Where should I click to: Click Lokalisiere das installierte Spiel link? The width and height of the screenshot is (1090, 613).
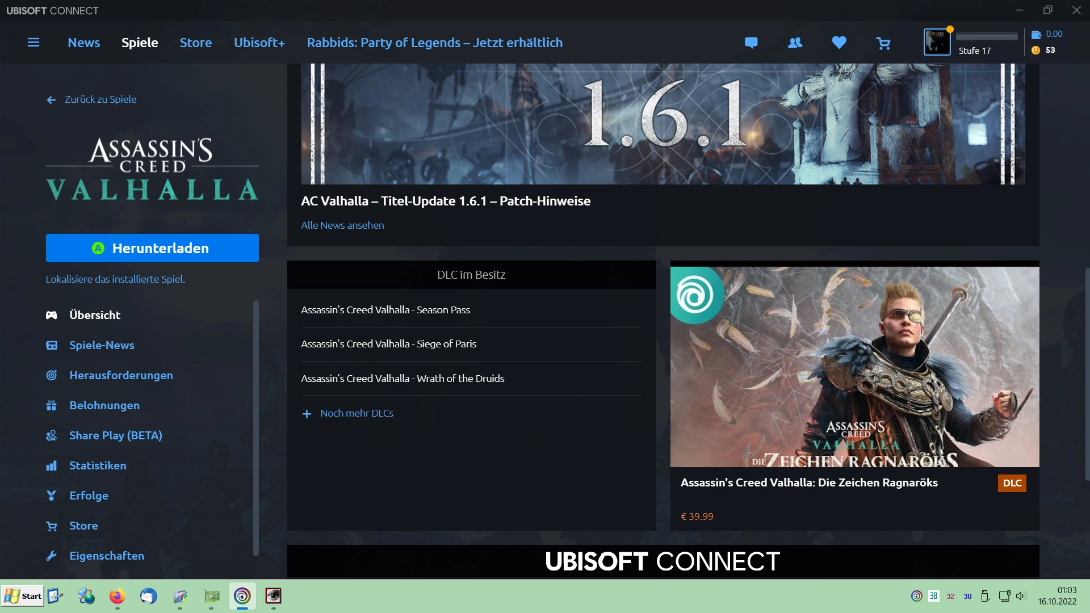click(x=115, y=279)
